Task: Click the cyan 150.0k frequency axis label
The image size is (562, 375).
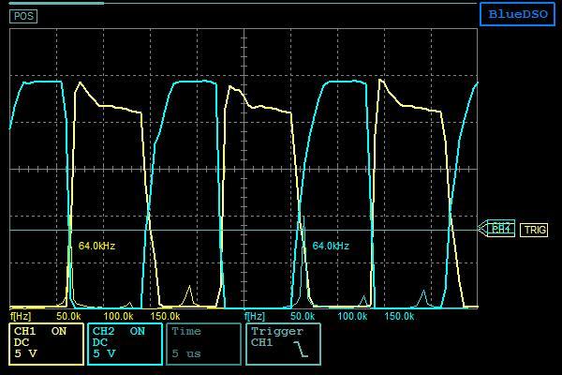Action: pos(399,316)
